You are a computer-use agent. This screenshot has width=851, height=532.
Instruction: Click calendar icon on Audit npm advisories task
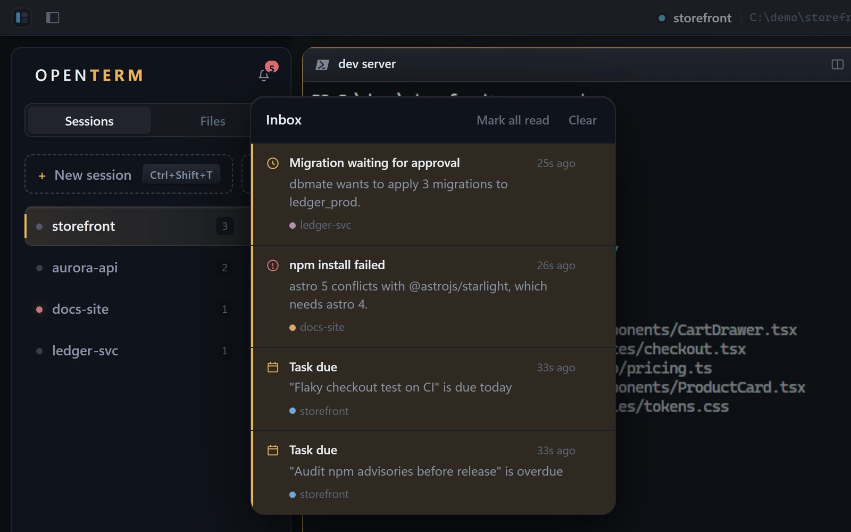point(273,450)
